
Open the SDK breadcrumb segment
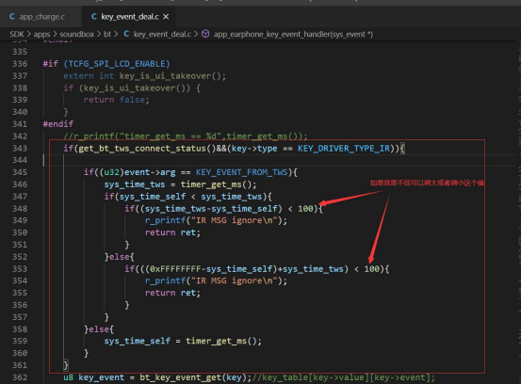point(17,34)
